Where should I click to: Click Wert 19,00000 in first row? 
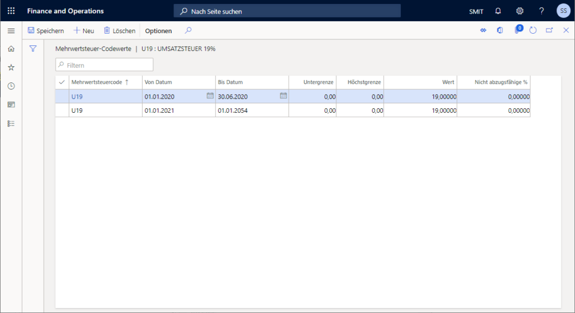[421, 96]
